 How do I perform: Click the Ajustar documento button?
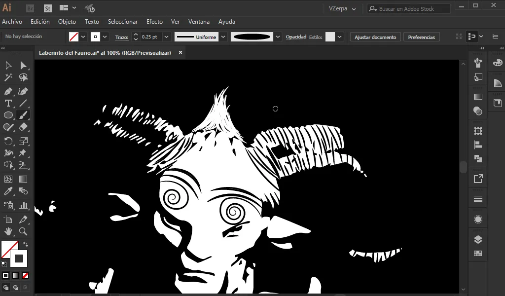375,37
